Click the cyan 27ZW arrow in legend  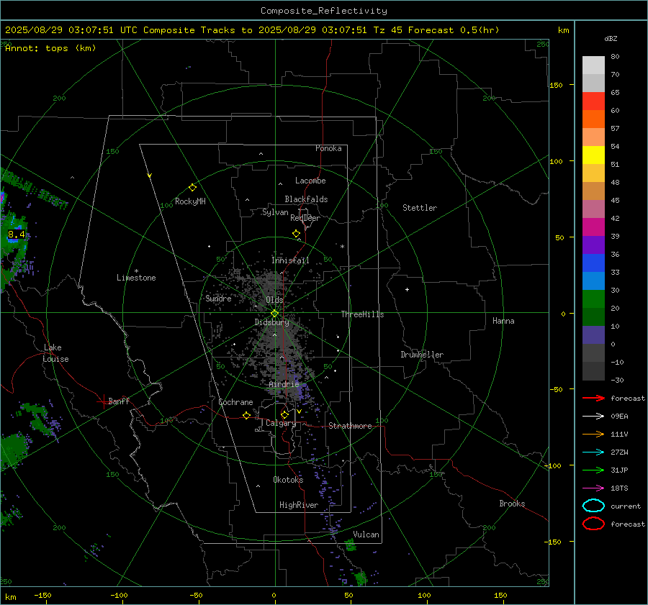[593, 452]
